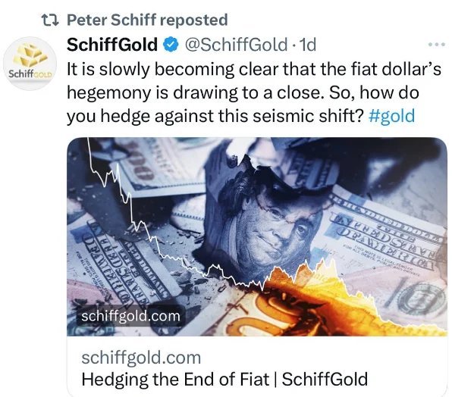Image resolution: width=452 pixels, height=397 pixels.
Task: Click the Schiff GOLD wordmark in avatar
Action: pos(30,73)
